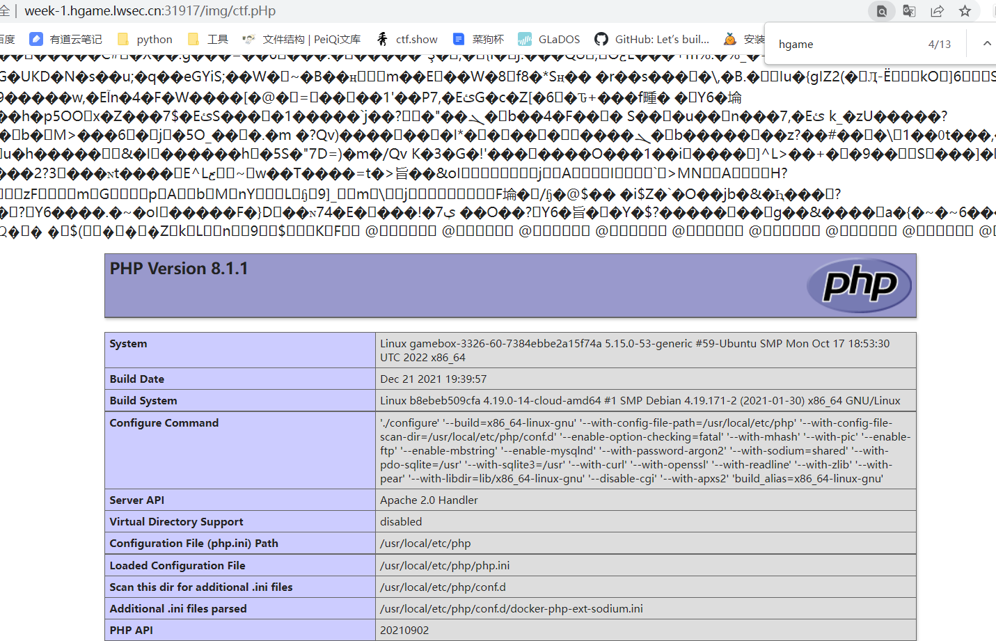Open the ctf.show bookmark

(407, 39)
